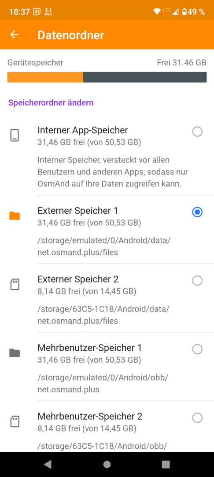This screenshot has width=214, height=477.
Task: Tap the calendar icon in status bar
Action: coord(36,12)
